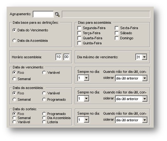
Task: Select Loteria under Data do sorteio
Action: pyautogui.click(x=44, y=122)
